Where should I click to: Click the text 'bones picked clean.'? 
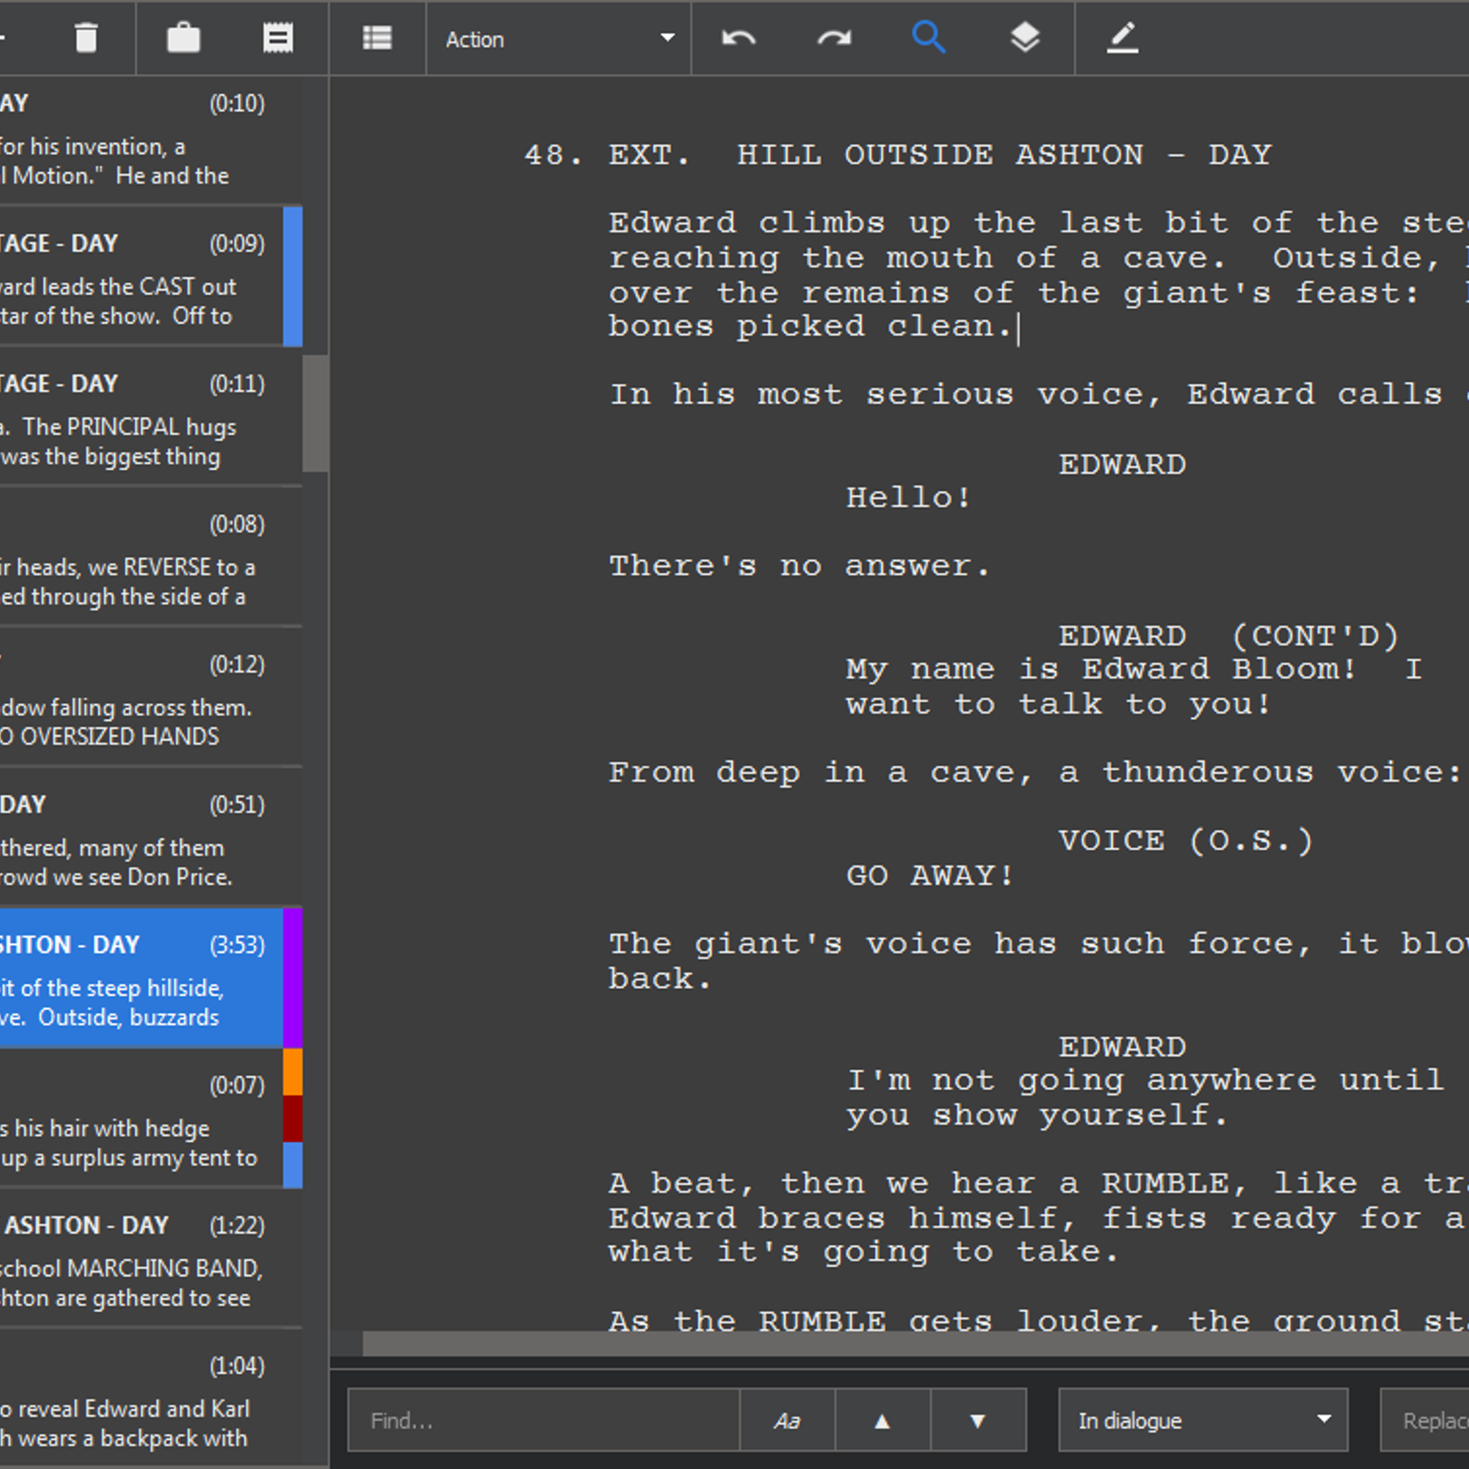(x=810, y=327)
